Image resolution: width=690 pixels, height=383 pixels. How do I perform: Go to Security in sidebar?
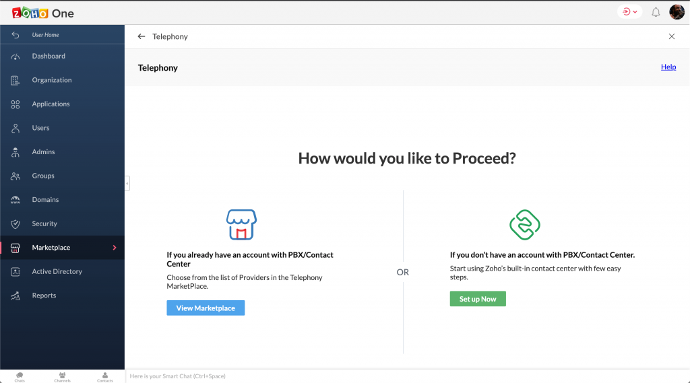pos(44,223)
